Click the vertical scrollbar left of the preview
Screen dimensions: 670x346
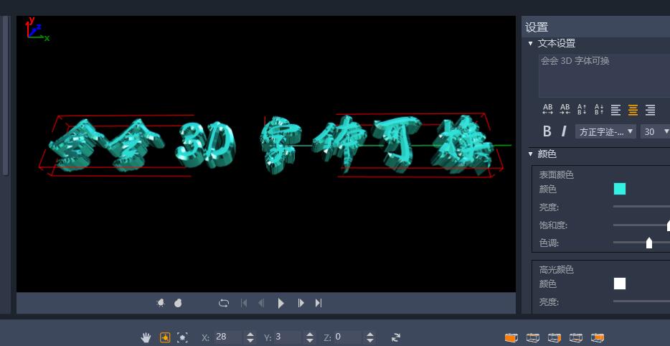pos(5,96)
